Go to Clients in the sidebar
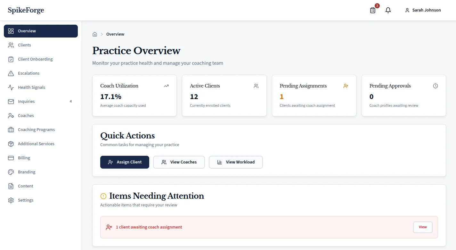The image size is (456, 250). (41, 45)
